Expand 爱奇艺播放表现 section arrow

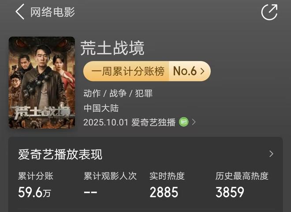(271, 154)
